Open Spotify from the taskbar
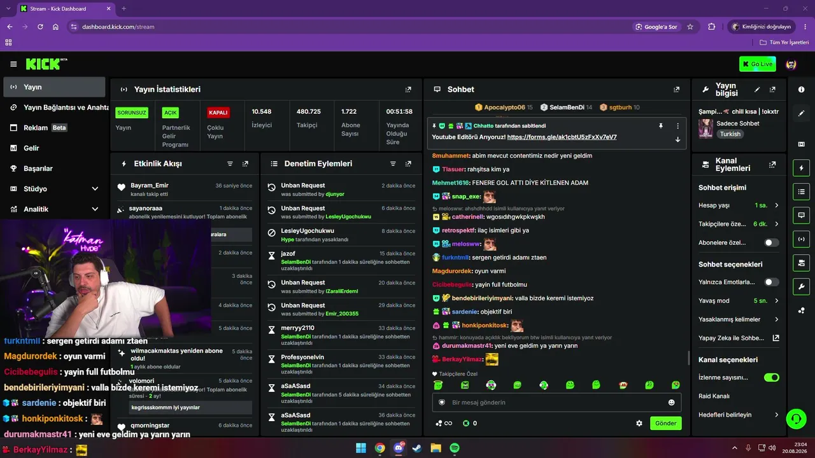815x458 pixels. coord(455,448)
